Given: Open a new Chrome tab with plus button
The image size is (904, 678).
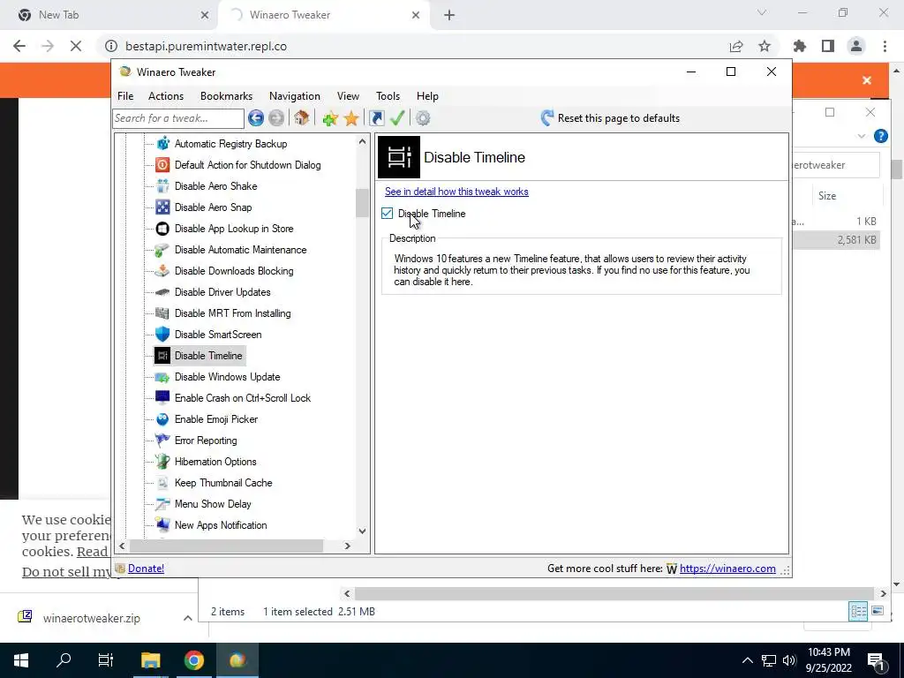Looking at the screenshot, I should [x=449, y=15].
